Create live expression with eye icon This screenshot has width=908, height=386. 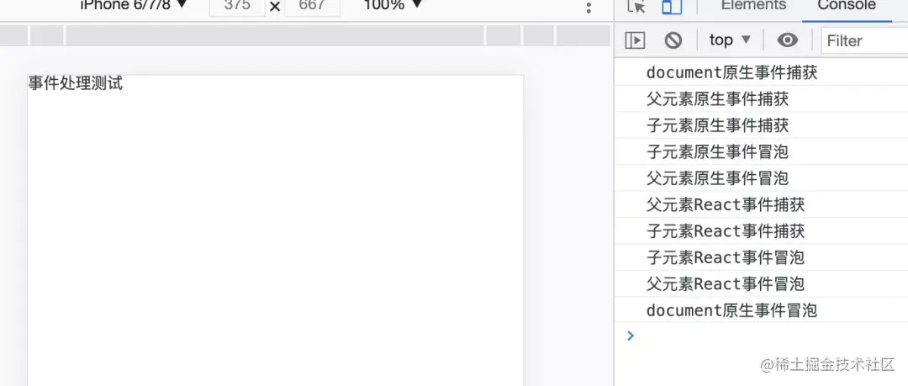(x=788, y=40)
